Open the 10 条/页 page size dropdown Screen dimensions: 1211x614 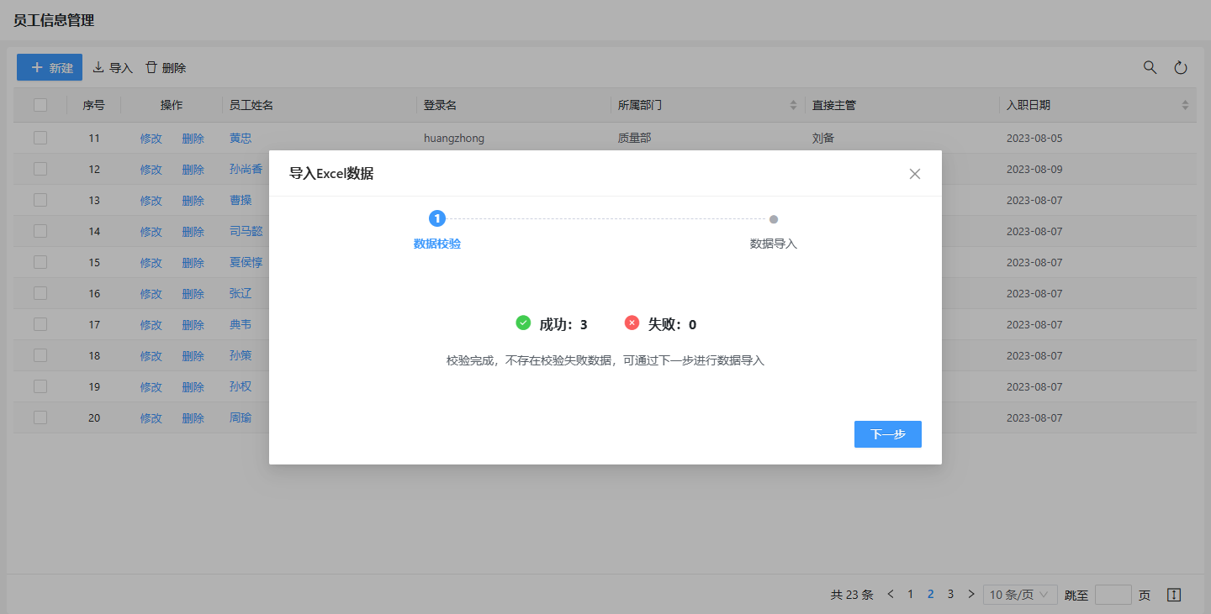coord(1020,595)
